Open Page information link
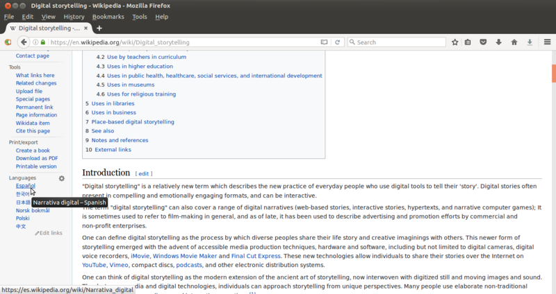556x294 pixels. (x=36, y=115)
